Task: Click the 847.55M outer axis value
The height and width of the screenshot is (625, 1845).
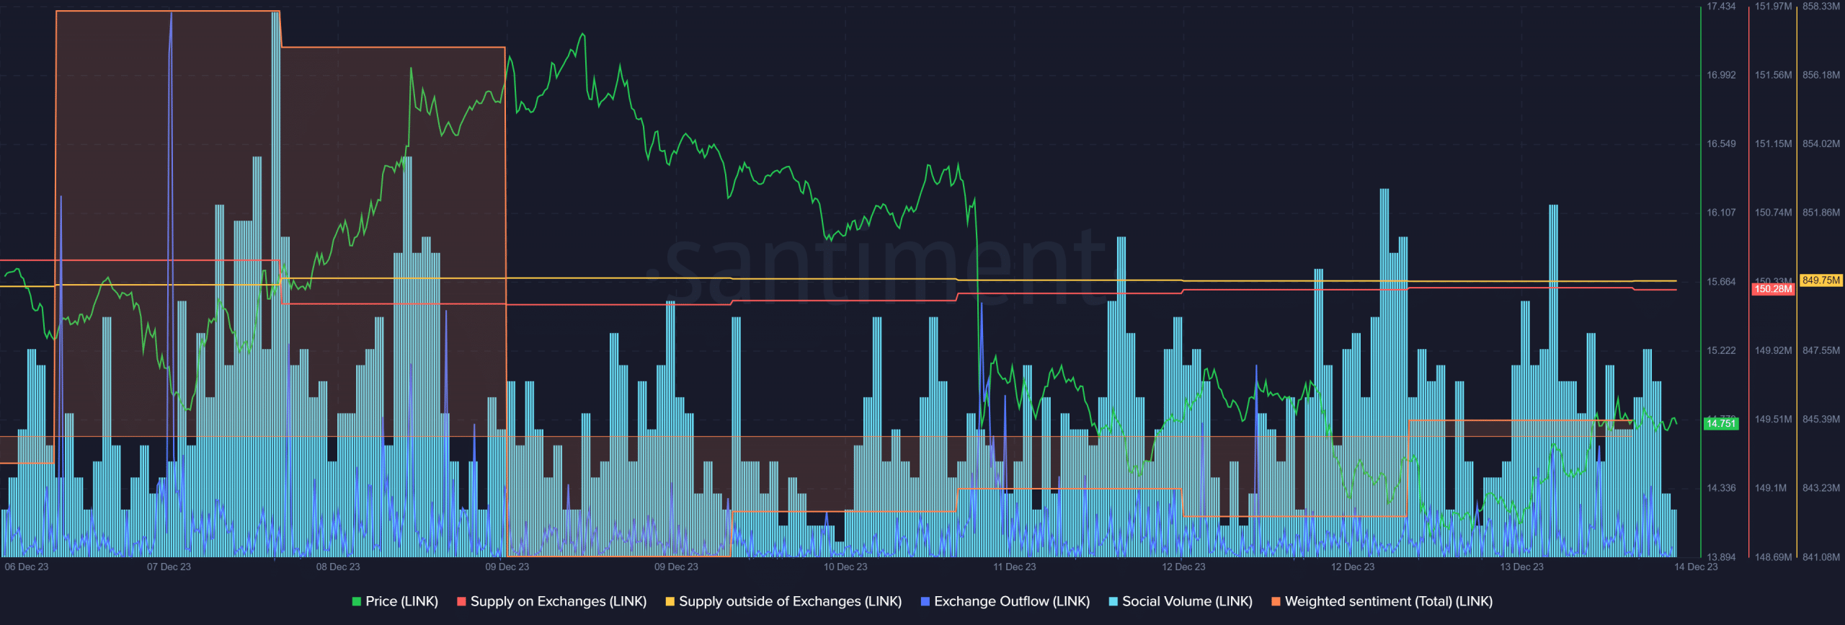Action: pyautogui.click(x=1821, y=350)
